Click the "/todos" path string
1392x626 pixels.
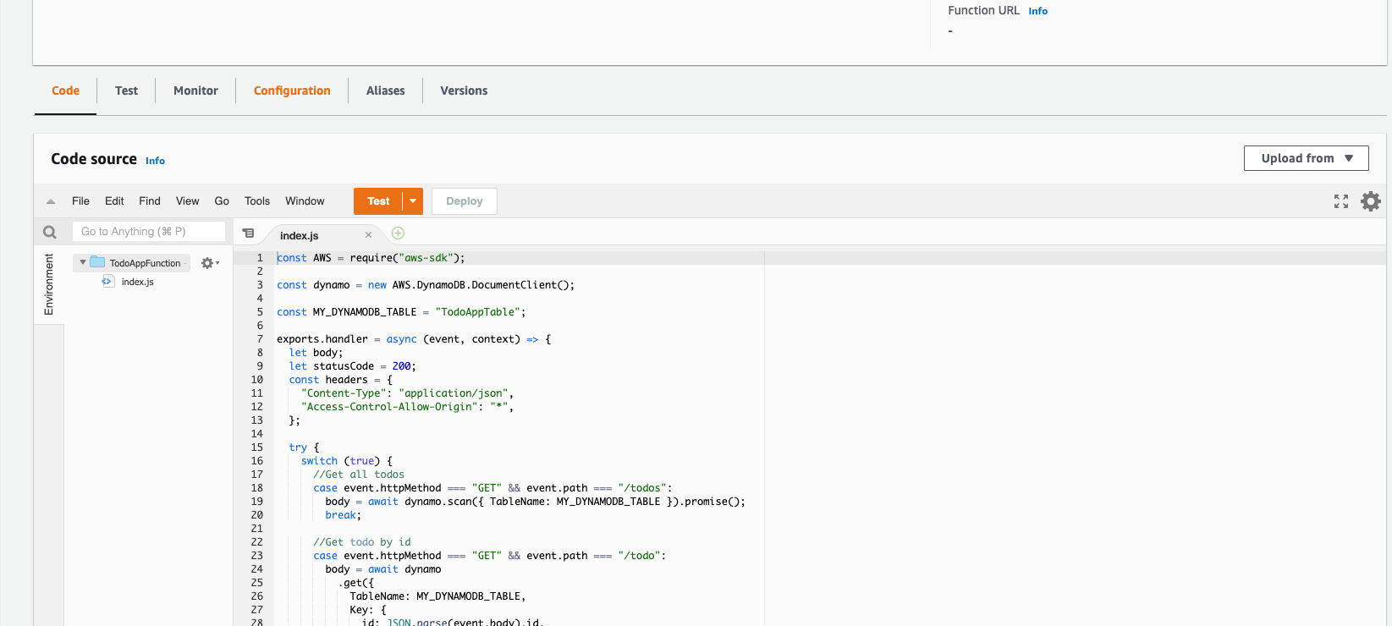point(642,488)
